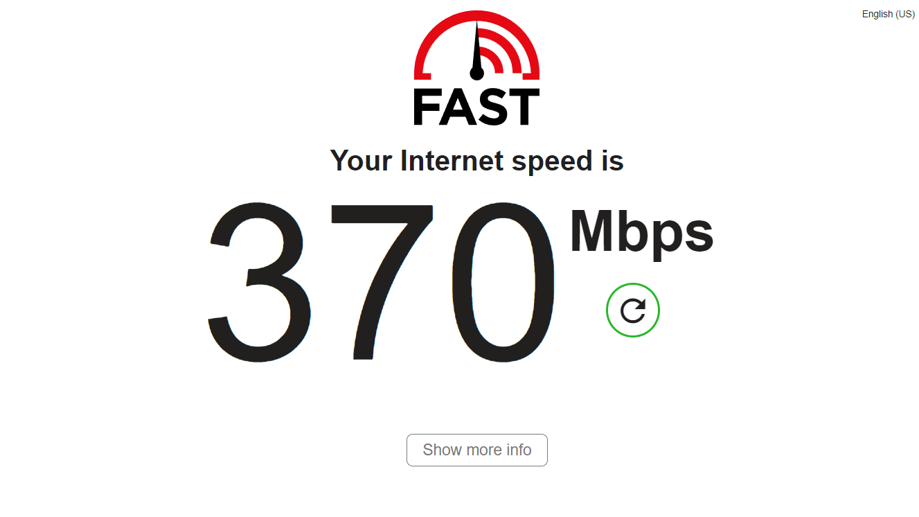
Task: Click the letter F in the FAST logo
Action: pyautogui.click(x=427, y=107)
